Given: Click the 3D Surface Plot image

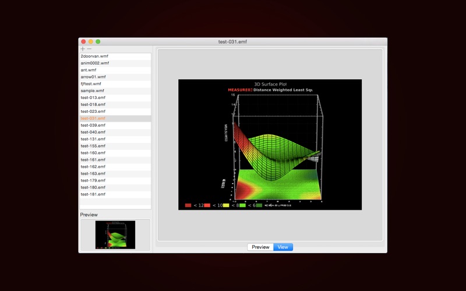Looking at the screenshot, I should point(270,144).
